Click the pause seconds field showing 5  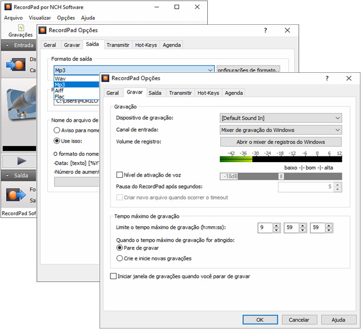click(306, 187)
